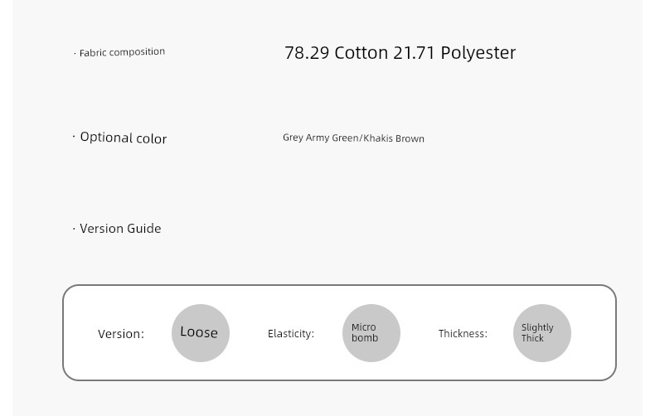Click the Slightly Thick thickness circle
This screenshot has width=655, height=416.
coord(542,333)
